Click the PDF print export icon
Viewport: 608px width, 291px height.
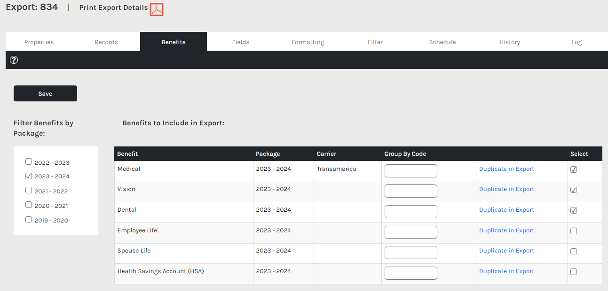(x=157, y=9)
